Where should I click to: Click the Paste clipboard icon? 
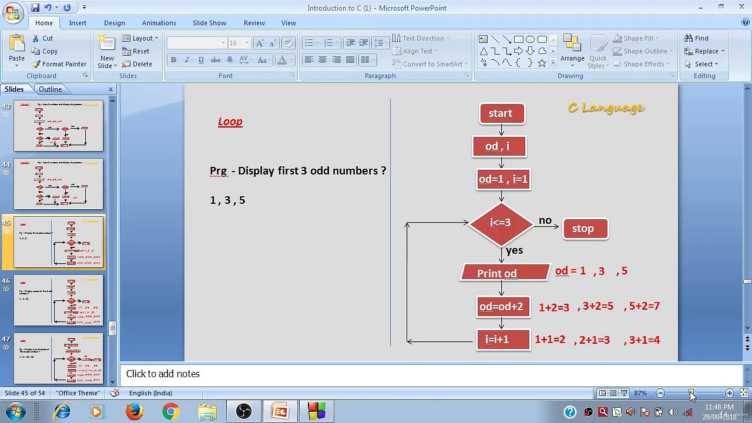point(16,43)
